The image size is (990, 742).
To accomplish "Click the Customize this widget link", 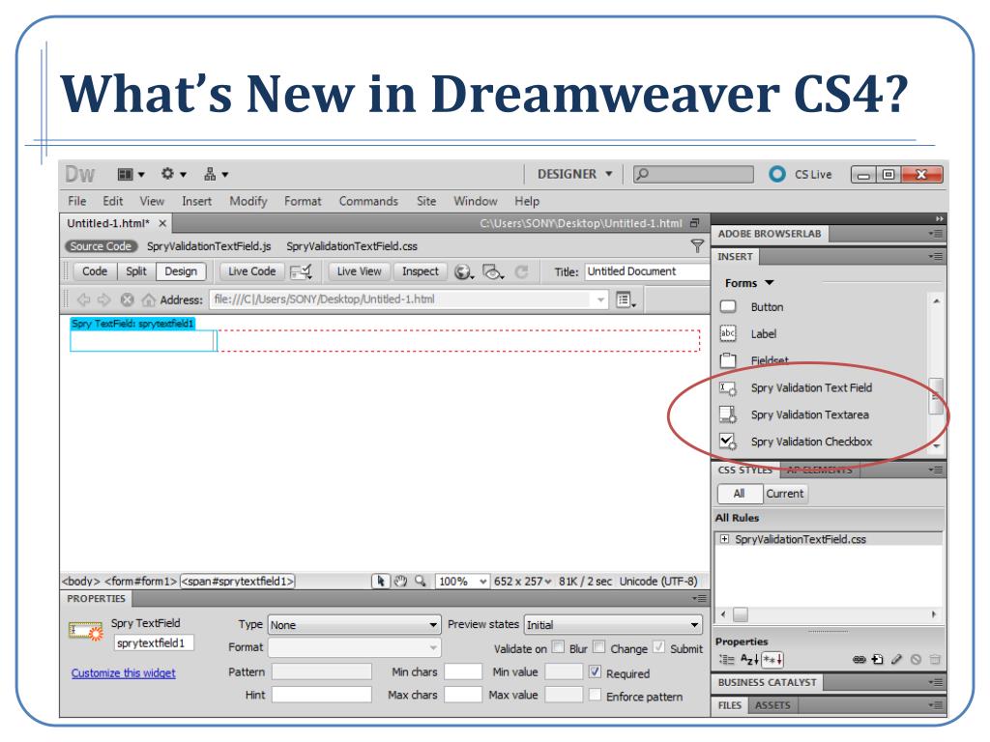I will point(123,673).
